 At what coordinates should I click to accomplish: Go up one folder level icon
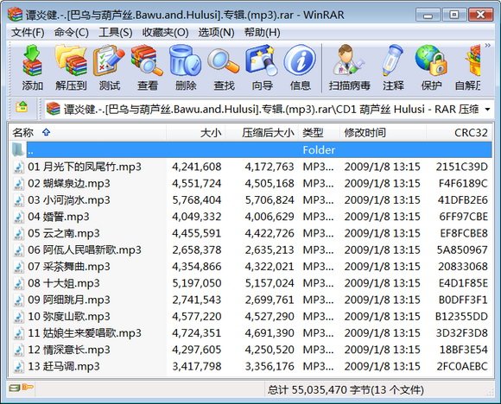(22, 107)
